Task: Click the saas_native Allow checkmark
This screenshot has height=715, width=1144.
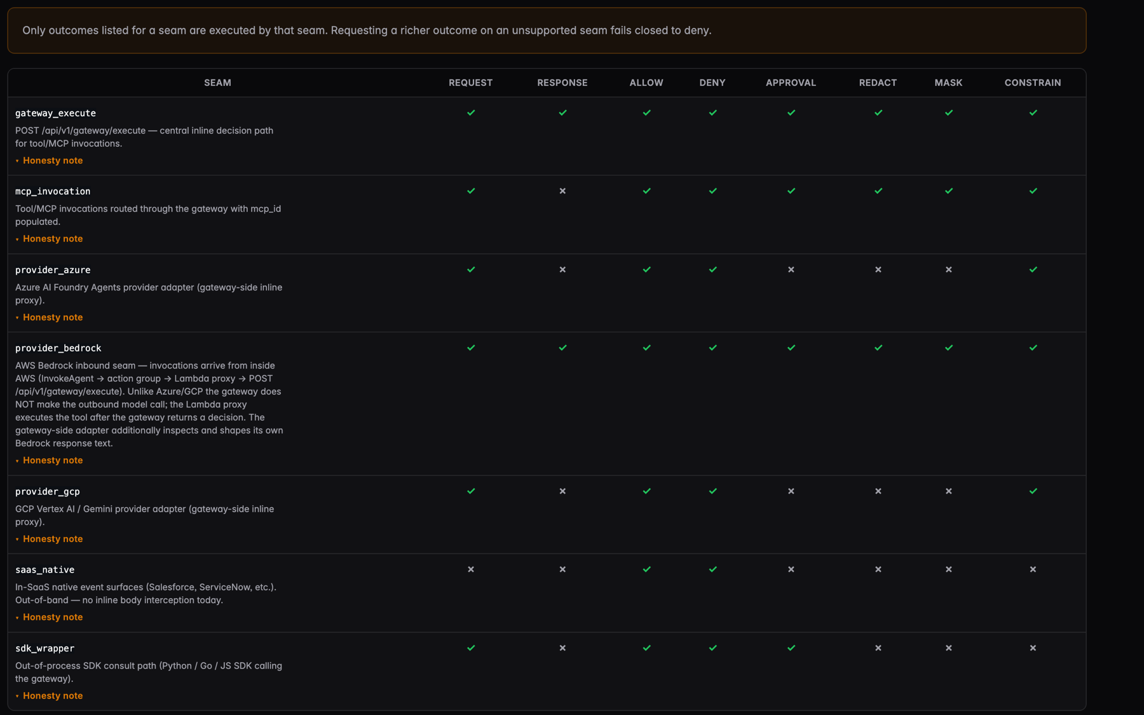Action: pos(646,569)
